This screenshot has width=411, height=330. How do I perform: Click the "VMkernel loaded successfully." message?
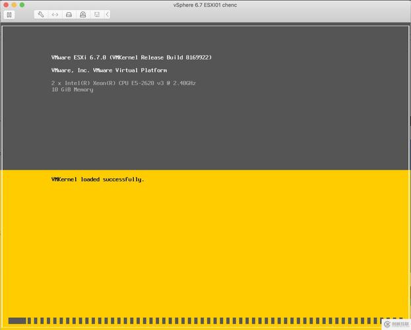point(97,180)
